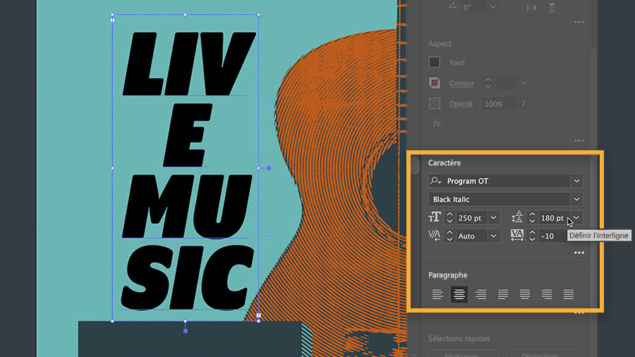
Task: Click the font size TT icon
Action: [x=434, y=217]
